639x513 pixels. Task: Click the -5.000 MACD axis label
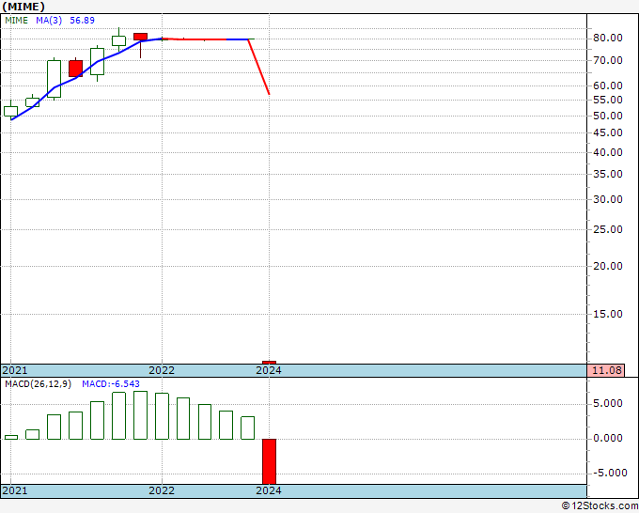pyautogui.click(x=610, y=473)
